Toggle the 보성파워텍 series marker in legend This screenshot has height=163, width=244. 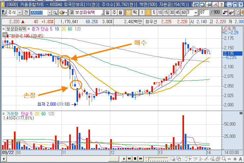(3, 29)
